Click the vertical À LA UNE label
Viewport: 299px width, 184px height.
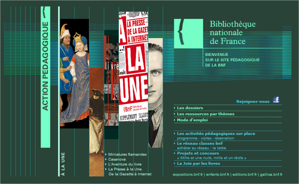63,164
